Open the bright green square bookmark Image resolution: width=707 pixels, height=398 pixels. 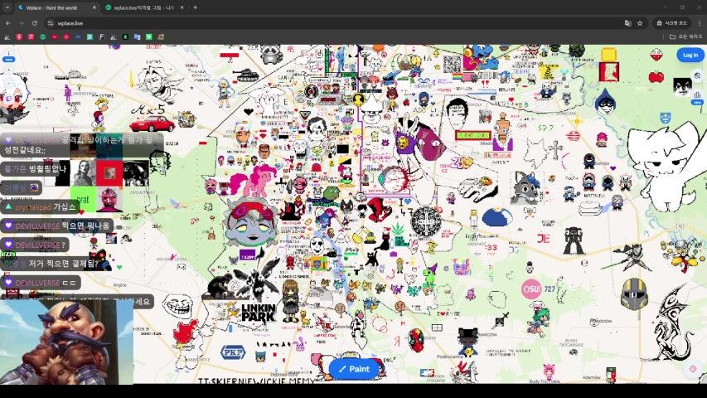pos(149,37)
